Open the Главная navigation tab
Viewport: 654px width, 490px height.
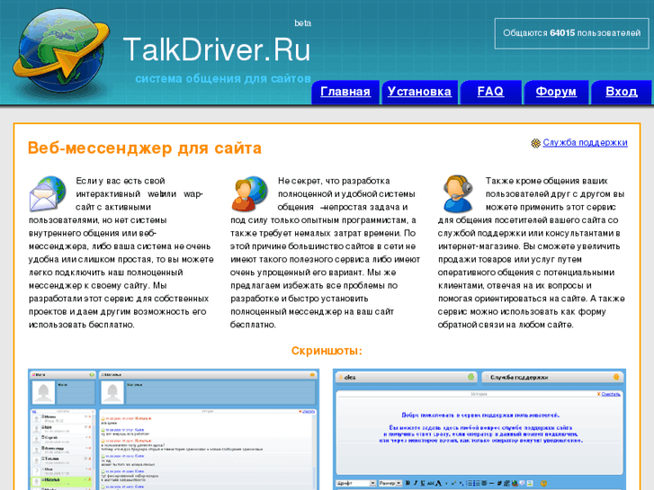pyautogui.click(x=345, y=92)
